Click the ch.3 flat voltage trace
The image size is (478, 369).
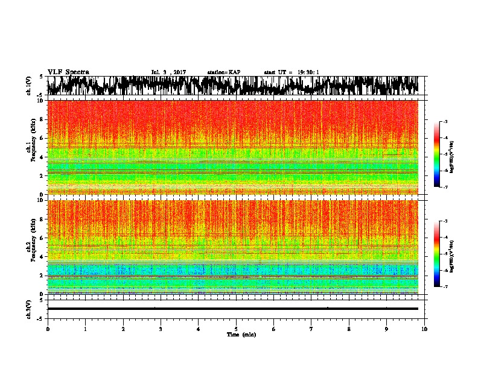[x=233, y=309]
